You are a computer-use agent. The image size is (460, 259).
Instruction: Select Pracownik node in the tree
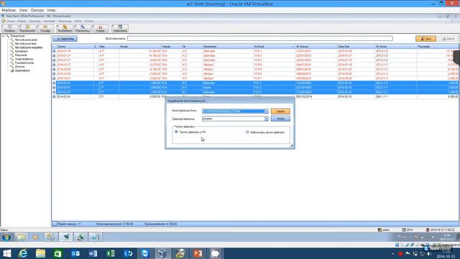click(21, 55)
